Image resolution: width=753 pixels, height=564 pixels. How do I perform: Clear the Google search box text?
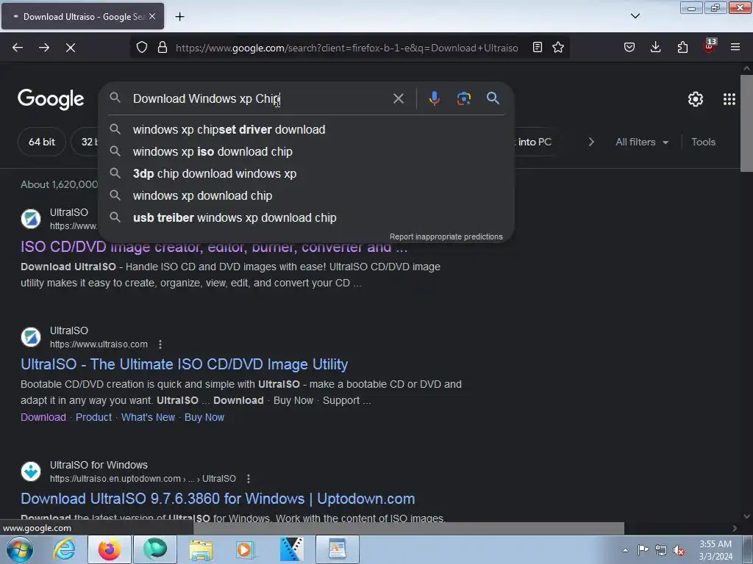click(398, 99)
